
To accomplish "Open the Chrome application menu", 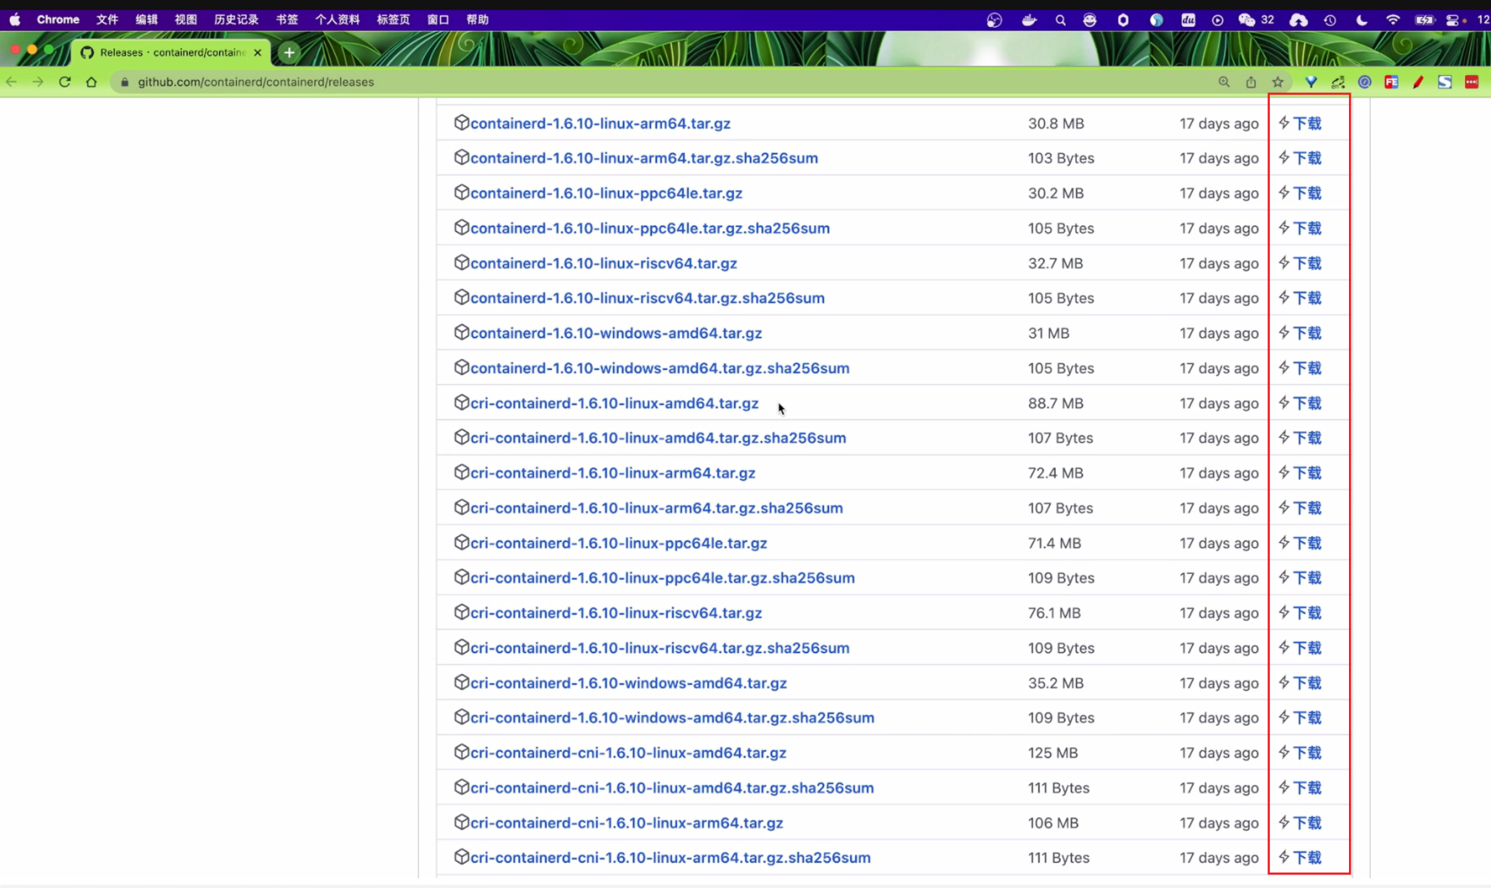I will 58,20.
